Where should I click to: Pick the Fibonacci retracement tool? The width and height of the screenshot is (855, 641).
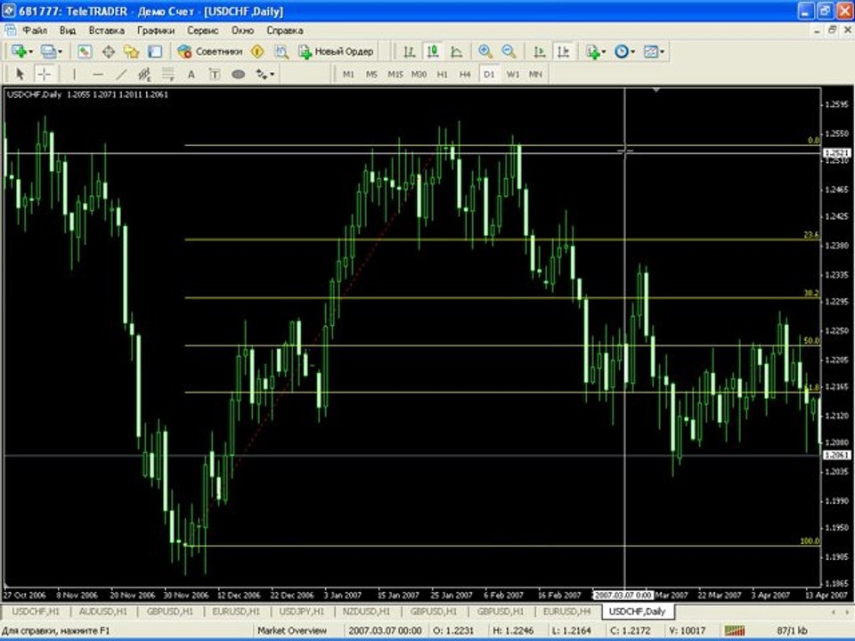tap(168, 74)
